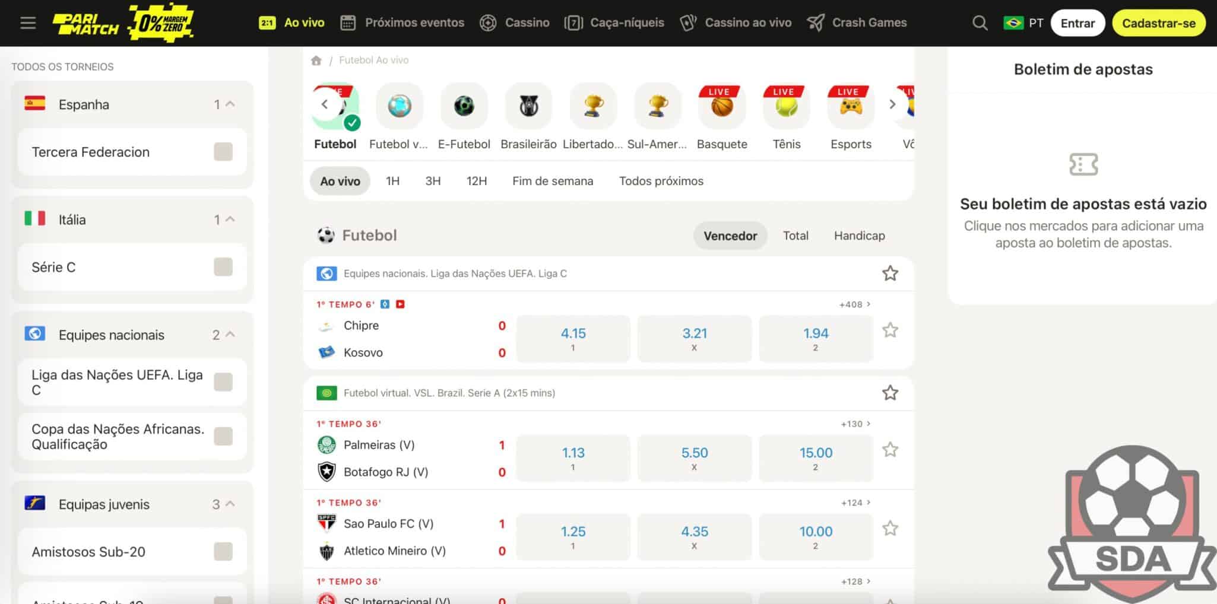Switch to the 1H time filter
The image size is (1217, 604).
pyautogui.click(x=392, y=182)
